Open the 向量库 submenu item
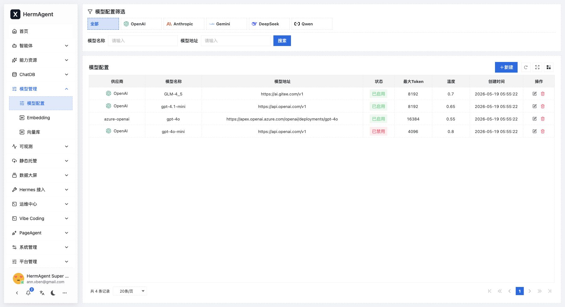 point(41,132)
